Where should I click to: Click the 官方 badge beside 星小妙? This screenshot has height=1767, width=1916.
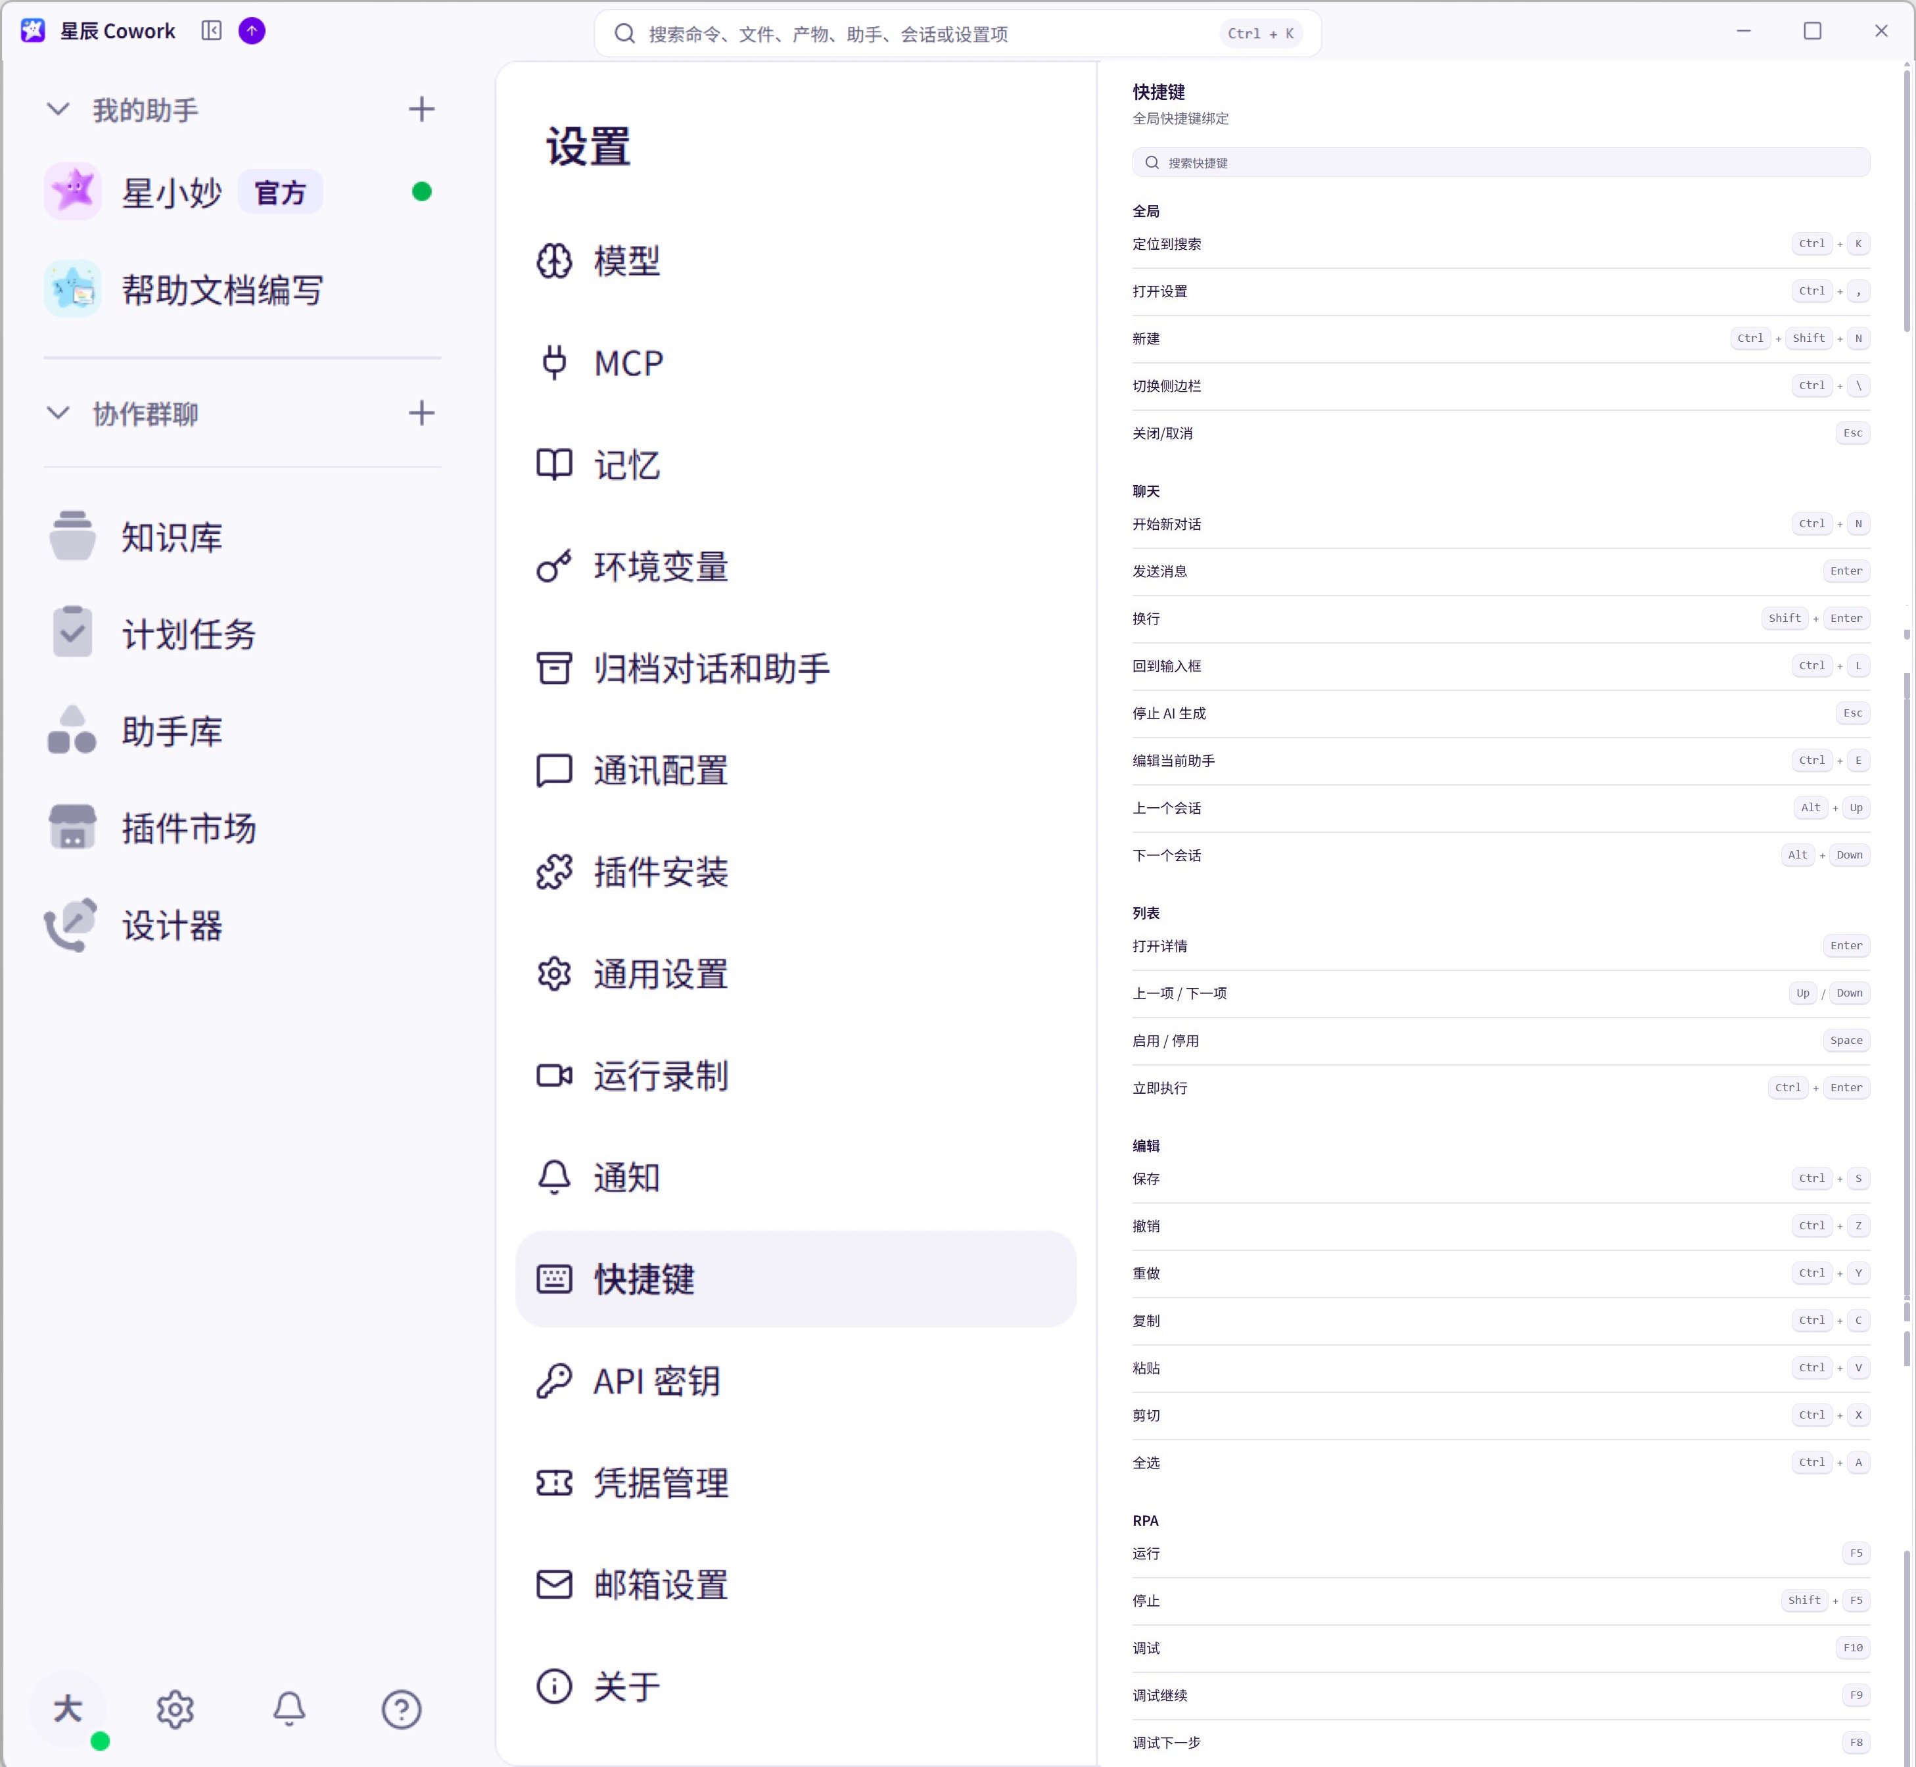click(x=280, y=192)
